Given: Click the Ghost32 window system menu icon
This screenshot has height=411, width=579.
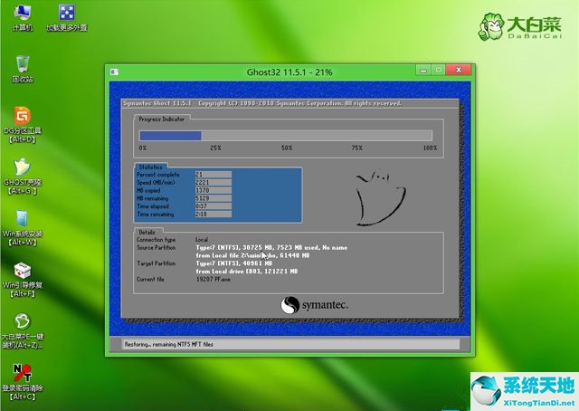Looking at the screenshot, I should [x=114, y=72].
